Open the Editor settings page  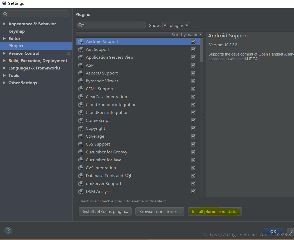14,39
